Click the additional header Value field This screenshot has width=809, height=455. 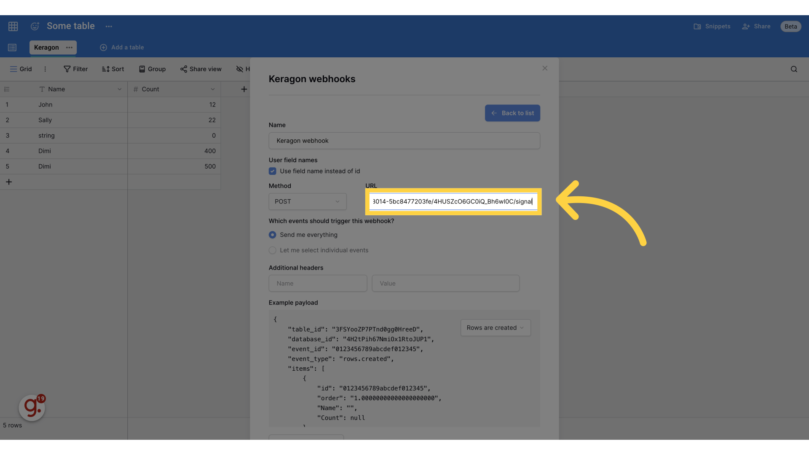445,284
